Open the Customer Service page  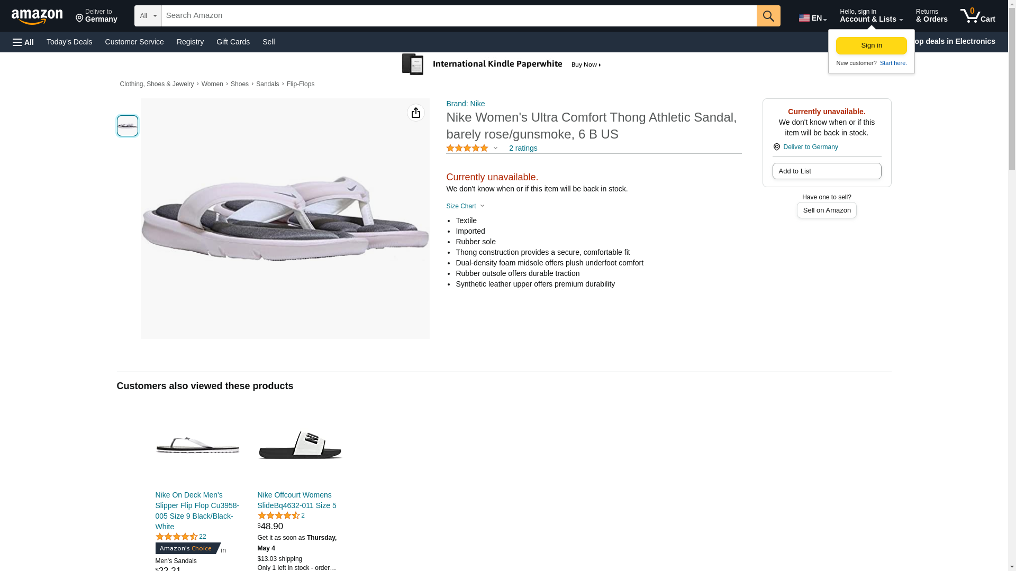click(134, 42)
